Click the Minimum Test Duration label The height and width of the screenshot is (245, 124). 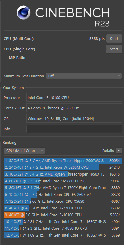(24, 76)
